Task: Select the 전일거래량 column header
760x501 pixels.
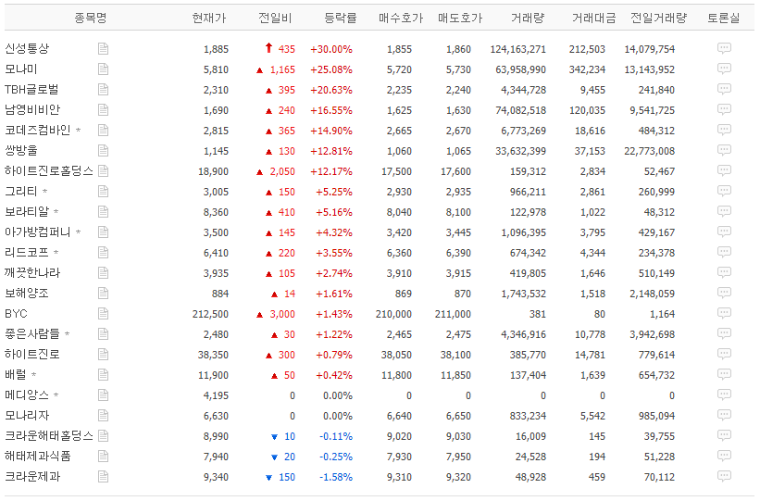Action: (658, 18)
